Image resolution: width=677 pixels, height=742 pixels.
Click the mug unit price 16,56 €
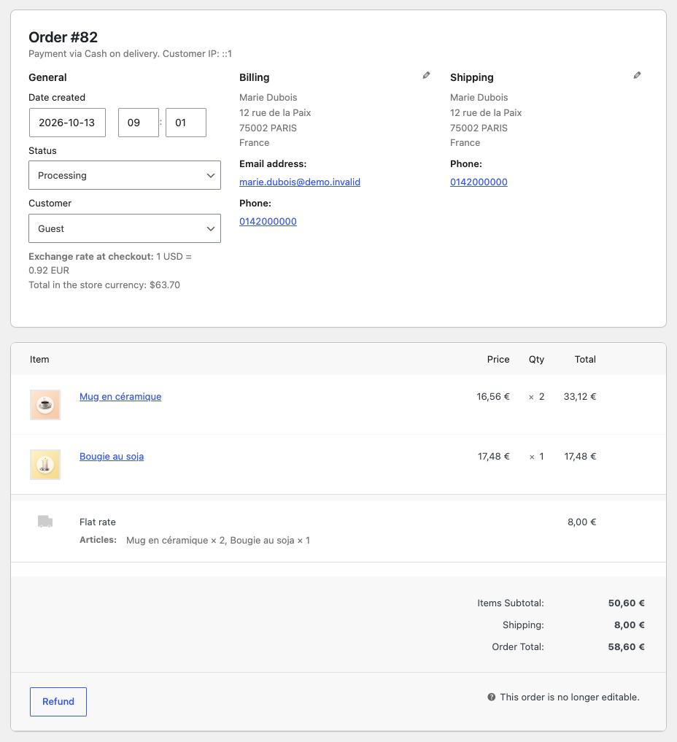point(493,397)
